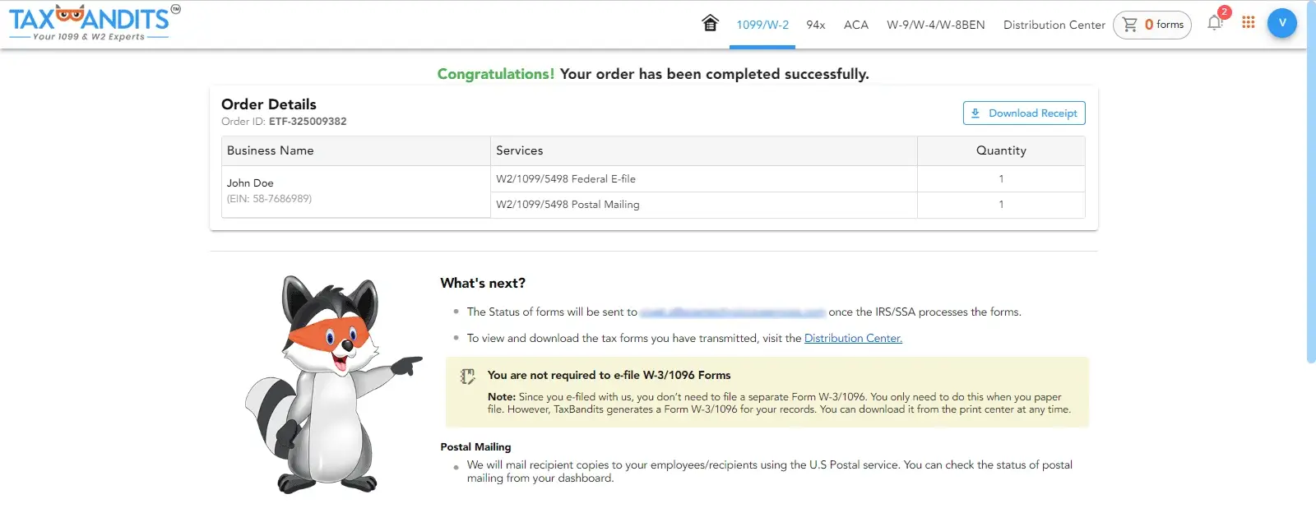Open the apps grid menu
The image size is (1316, 513).
[x=1249, y=22]
